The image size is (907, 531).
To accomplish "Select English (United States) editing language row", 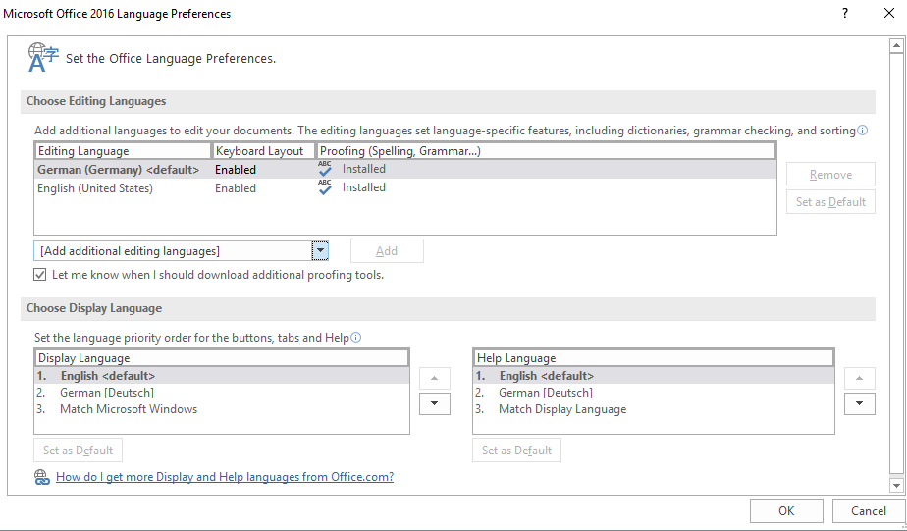I will point(404,188).
